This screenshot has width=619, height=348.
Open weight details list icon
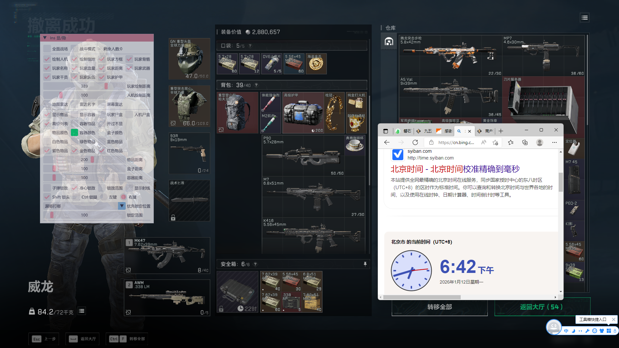(82, 311)
